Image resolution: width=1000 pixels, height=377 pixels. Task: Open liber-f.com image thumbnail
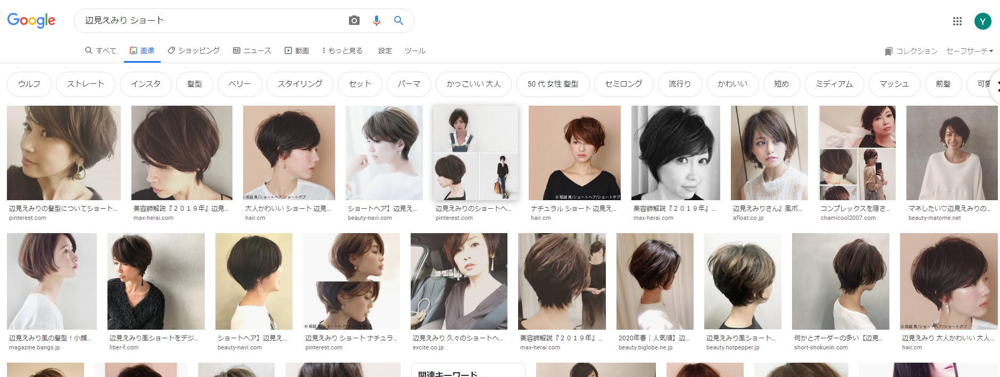(156, 281)
